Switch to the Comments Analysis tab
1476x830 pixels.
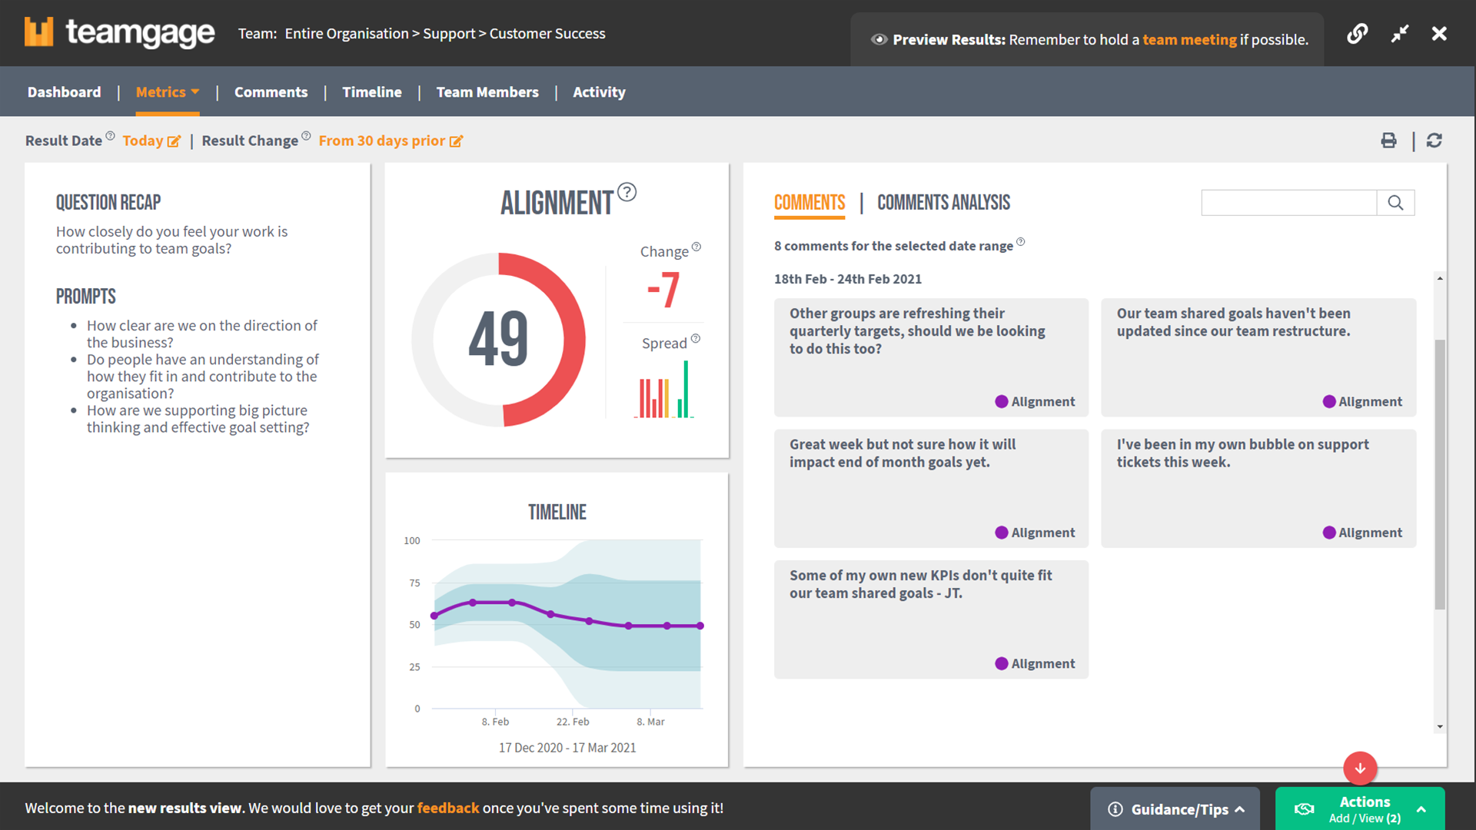pos(943,203)
